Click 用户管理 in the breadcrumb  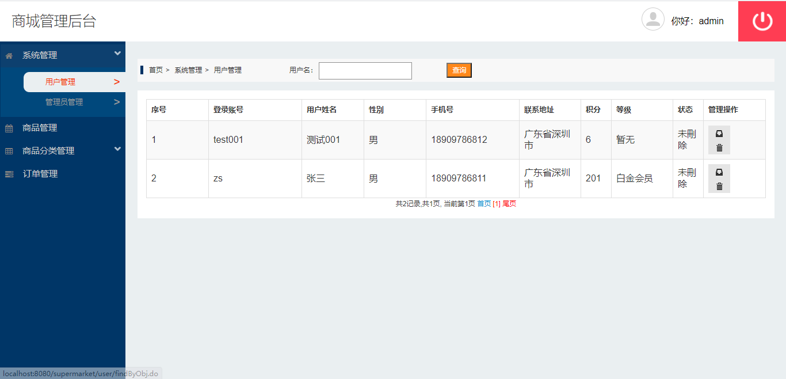228,70
